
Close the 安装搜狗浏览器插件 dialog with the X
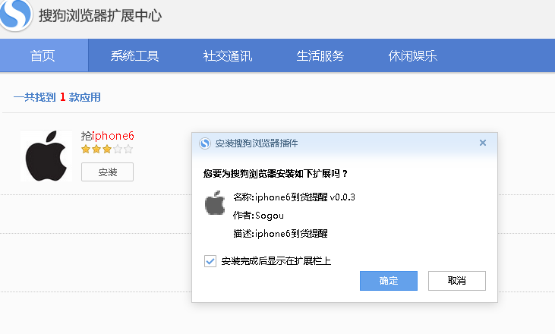[483, 143]
